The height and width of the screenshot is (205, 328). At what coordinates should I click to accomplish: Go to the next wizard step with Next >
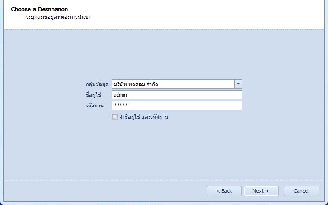[261, 191]
